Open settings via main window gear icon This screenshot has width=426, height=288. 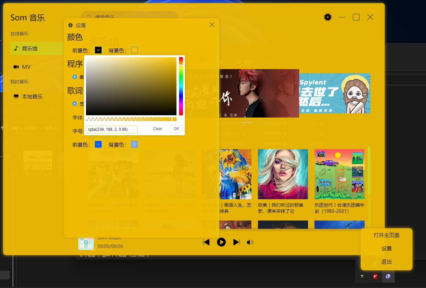(x=328, y=17)
